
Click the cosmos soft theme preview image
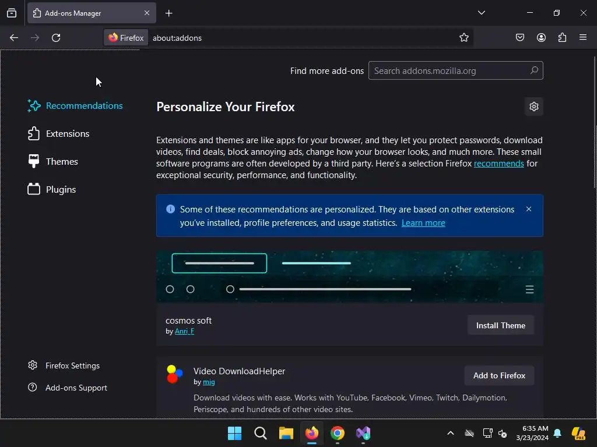[x=350, y=276]
